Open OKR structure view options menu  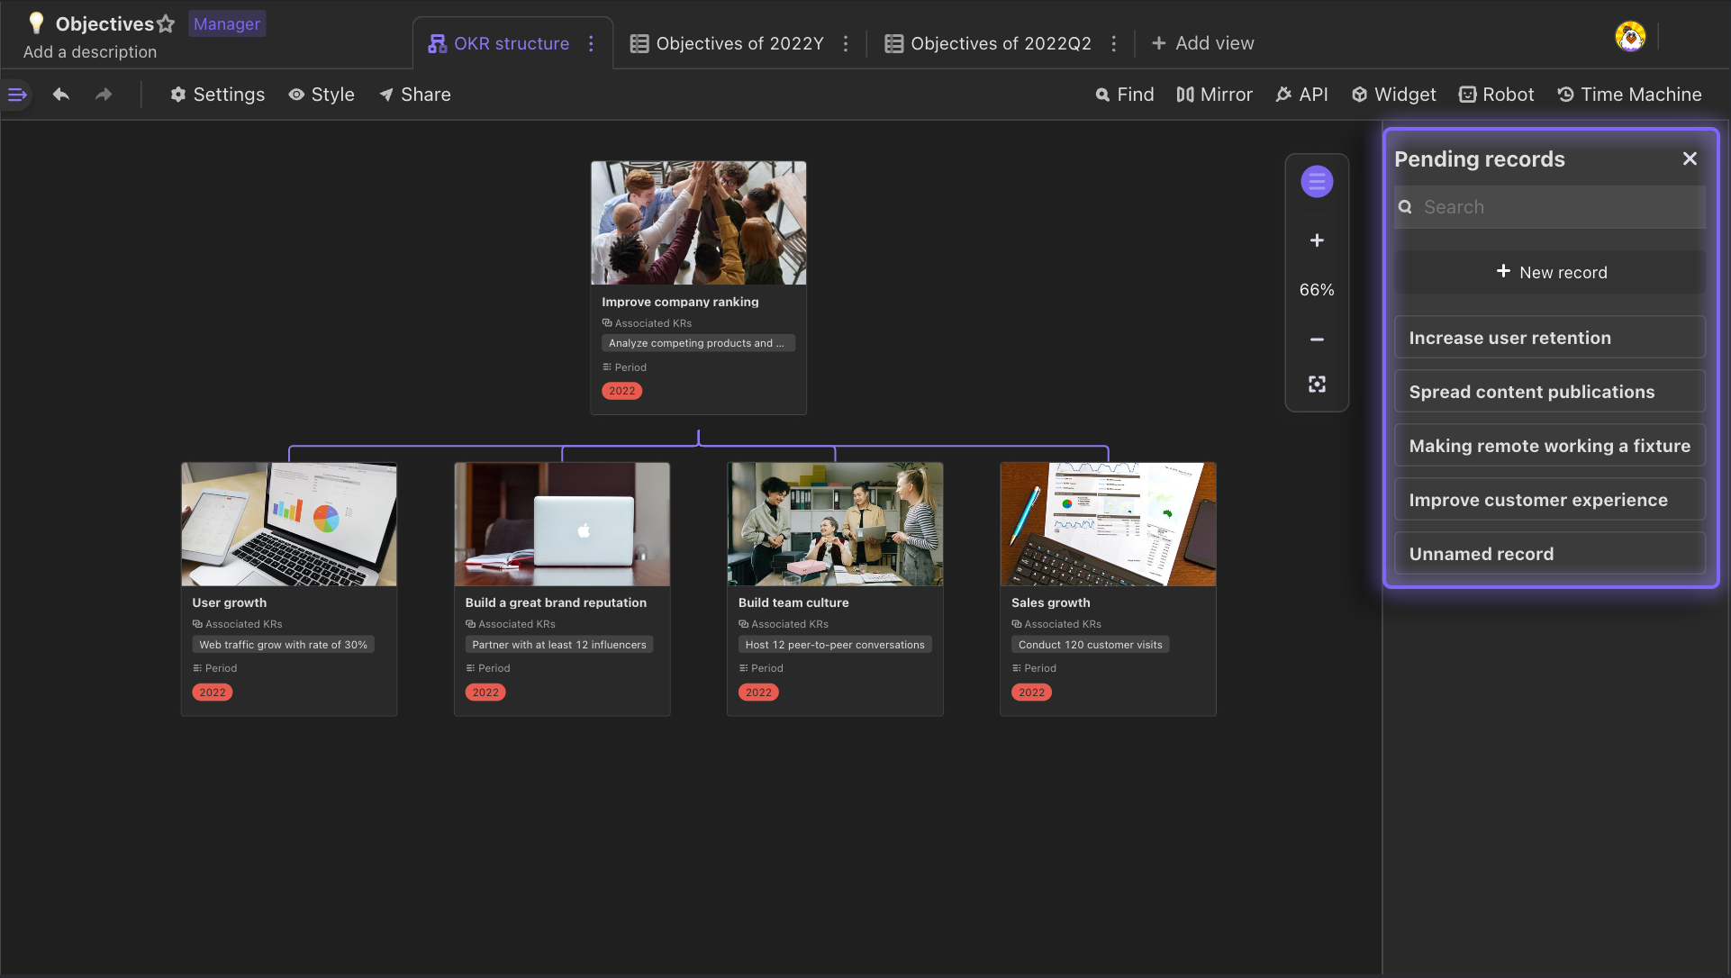pyautogui.click(x=592, y=43)
